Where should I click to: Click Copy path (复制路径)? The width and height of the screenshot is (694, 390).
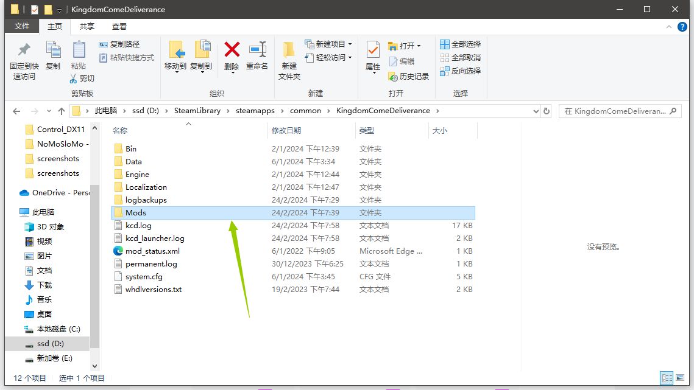(x=119, y=44)
